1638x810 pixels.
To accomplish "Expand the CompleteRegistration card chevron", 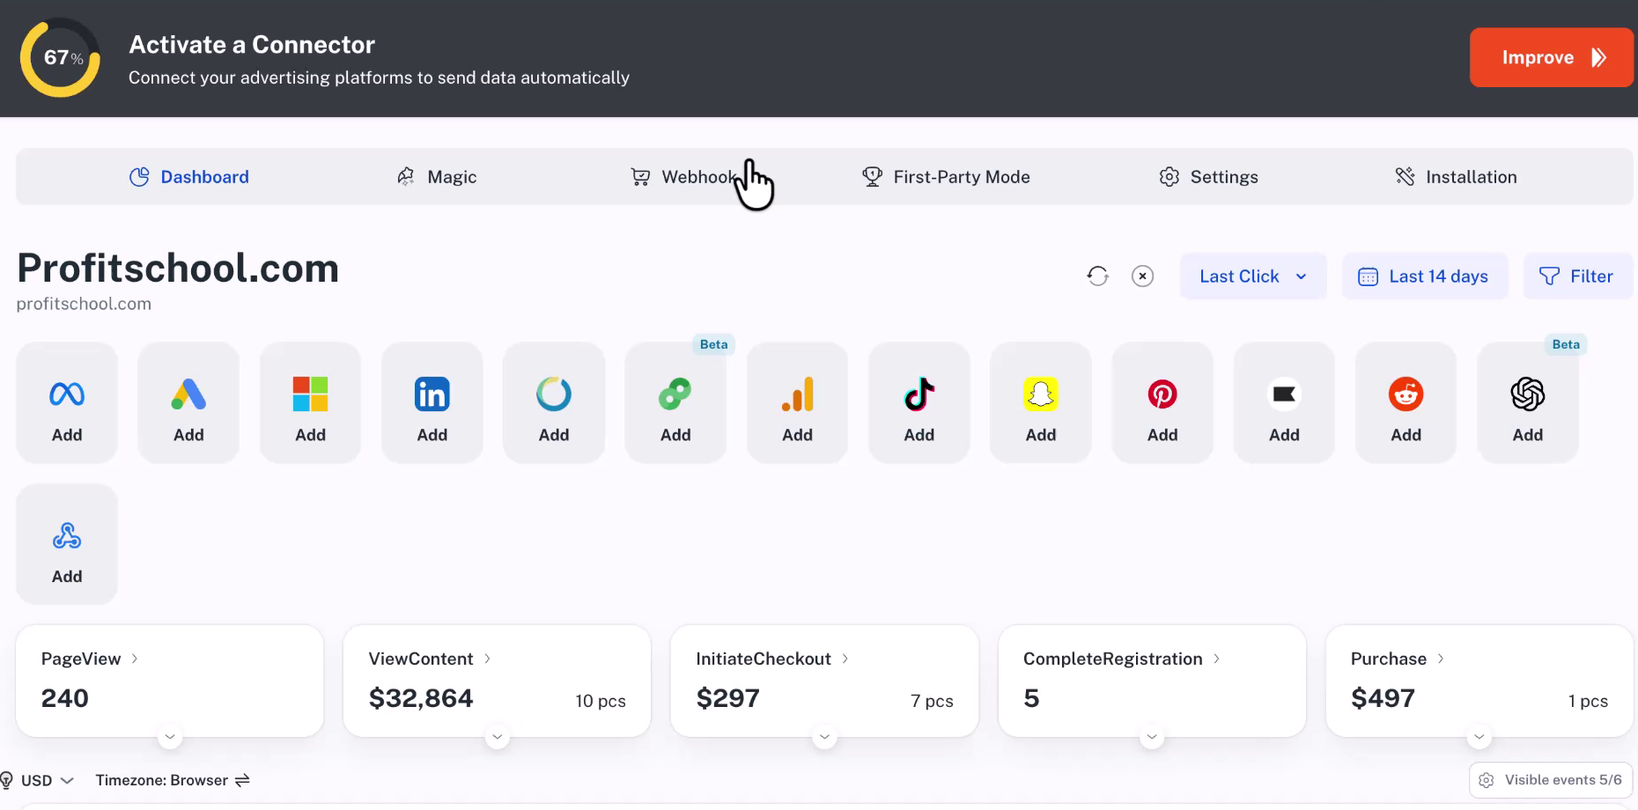I will tap(1152, 736).
